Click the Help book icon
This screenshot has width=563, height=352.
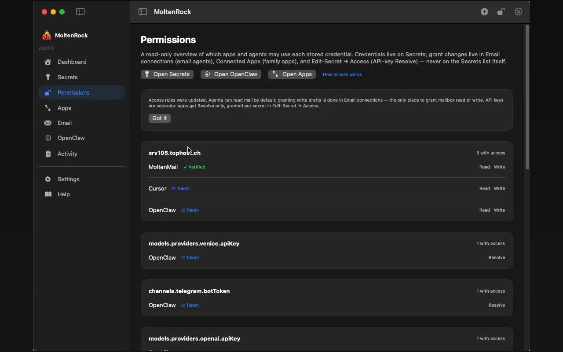(48, 194)
